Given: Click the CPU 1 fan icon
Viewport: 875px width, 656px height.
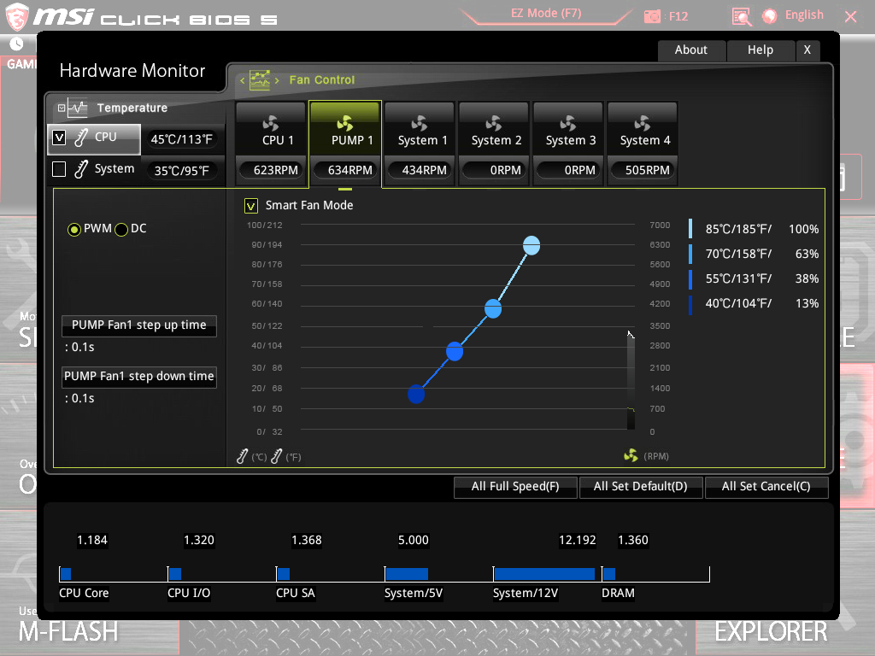Looking at the screenshot, I should coord(271,123).
